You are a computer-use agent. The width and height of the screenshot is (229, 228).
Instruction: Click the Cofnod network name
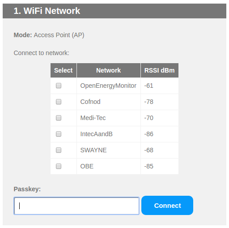pyautogui.click(x=90, y=102)
